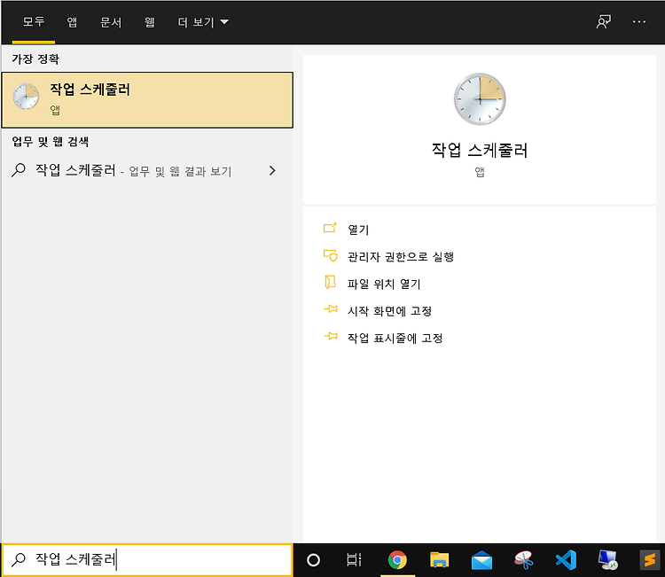Open Visual Studio Code from taskbar
Viewport: 665px width, 577px height.
coord(566,560)
